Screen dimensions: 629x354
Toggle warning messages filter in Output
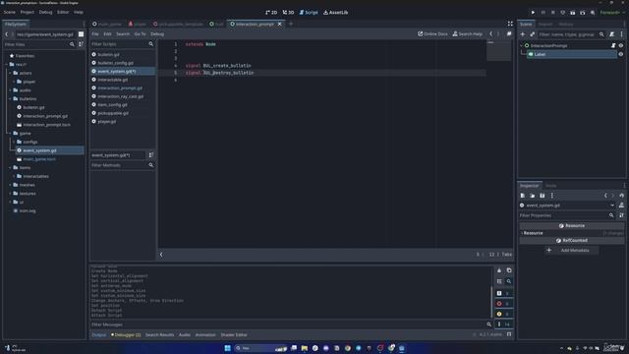(503, 314)
